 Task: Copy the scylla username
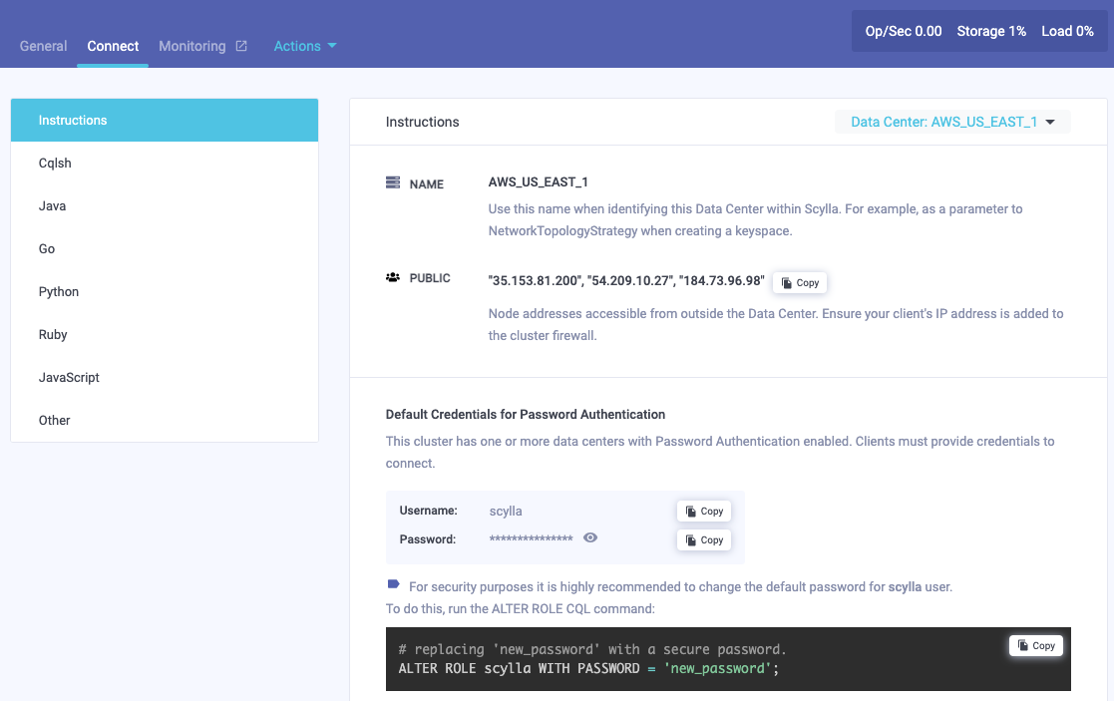703,512
